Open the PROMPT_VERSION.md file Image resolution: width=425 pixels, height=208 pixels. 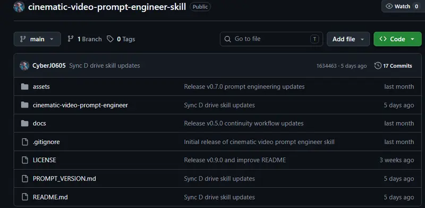64,178
